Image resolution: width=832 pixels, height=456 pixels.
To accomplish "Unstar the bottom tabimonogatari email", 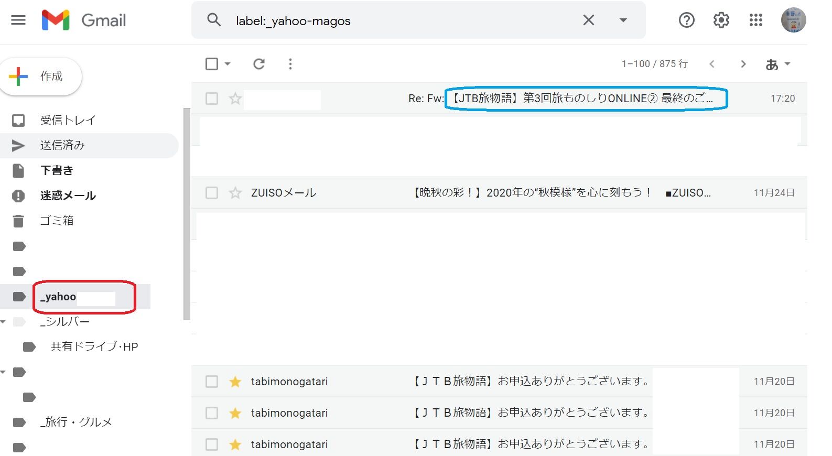I will click(235, 444).
